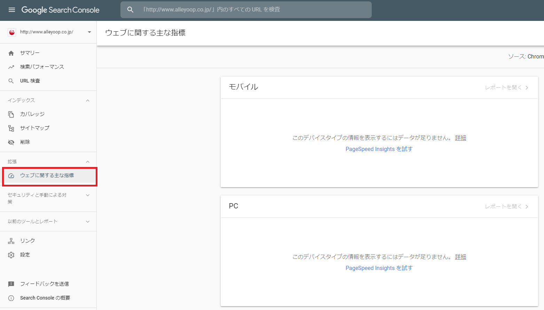The height and width of the screenshot is (310, 544).
Task: Click the alleyoop site favicon
Action: 12,32
